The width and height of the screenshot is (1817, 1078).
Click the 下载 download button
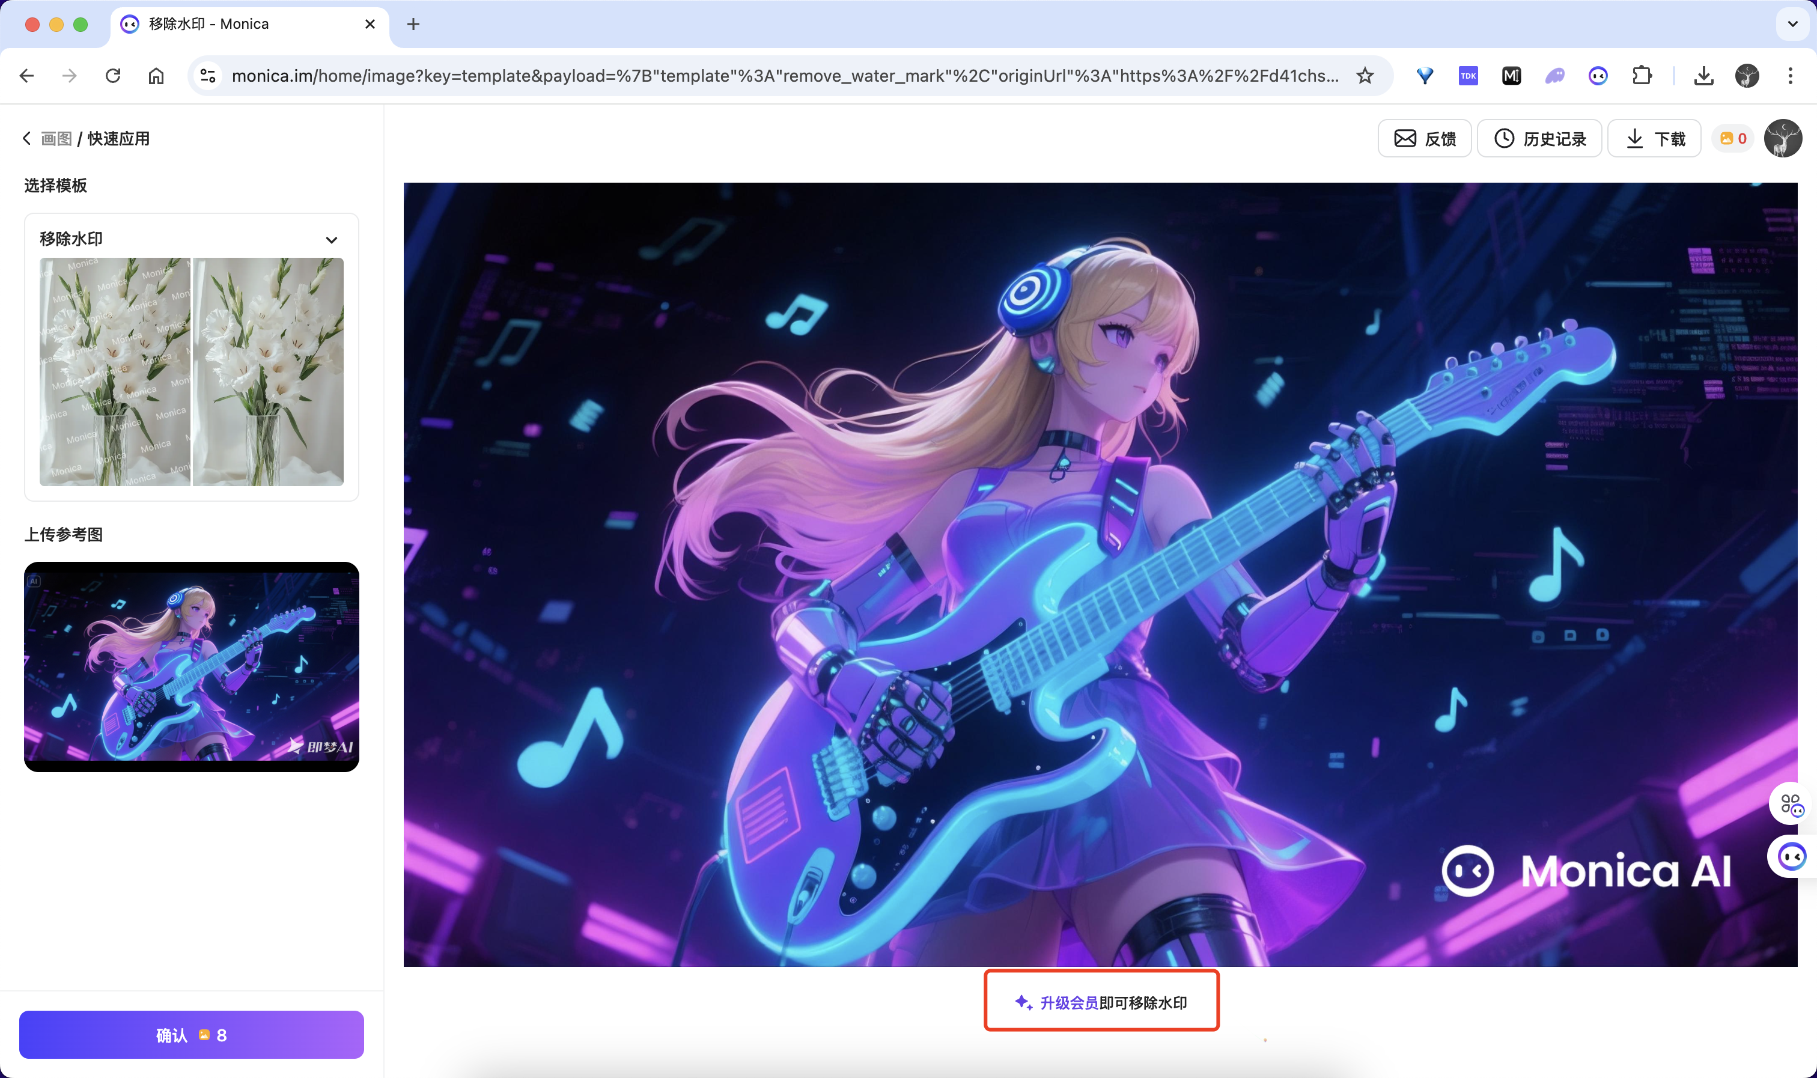tap(1654, 139)
